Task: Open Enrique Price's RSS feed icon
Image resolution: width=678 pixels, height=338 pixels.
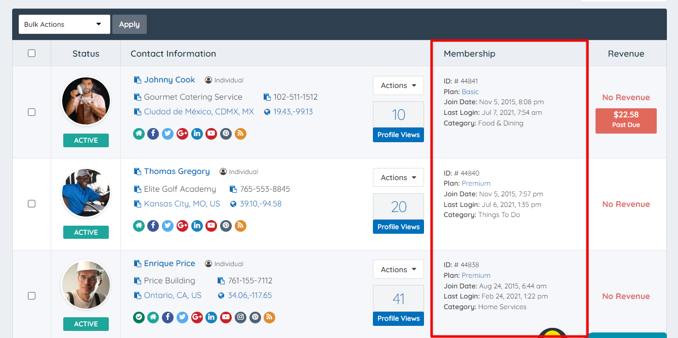Action: pos(270,317)
